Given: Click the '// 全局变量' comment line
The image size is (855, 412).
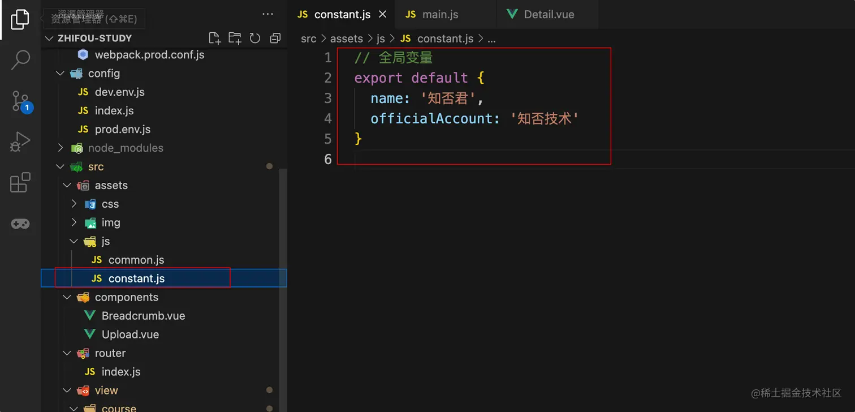Looking at the screenshot, I should pyautogui.click(x=394, y=57).
